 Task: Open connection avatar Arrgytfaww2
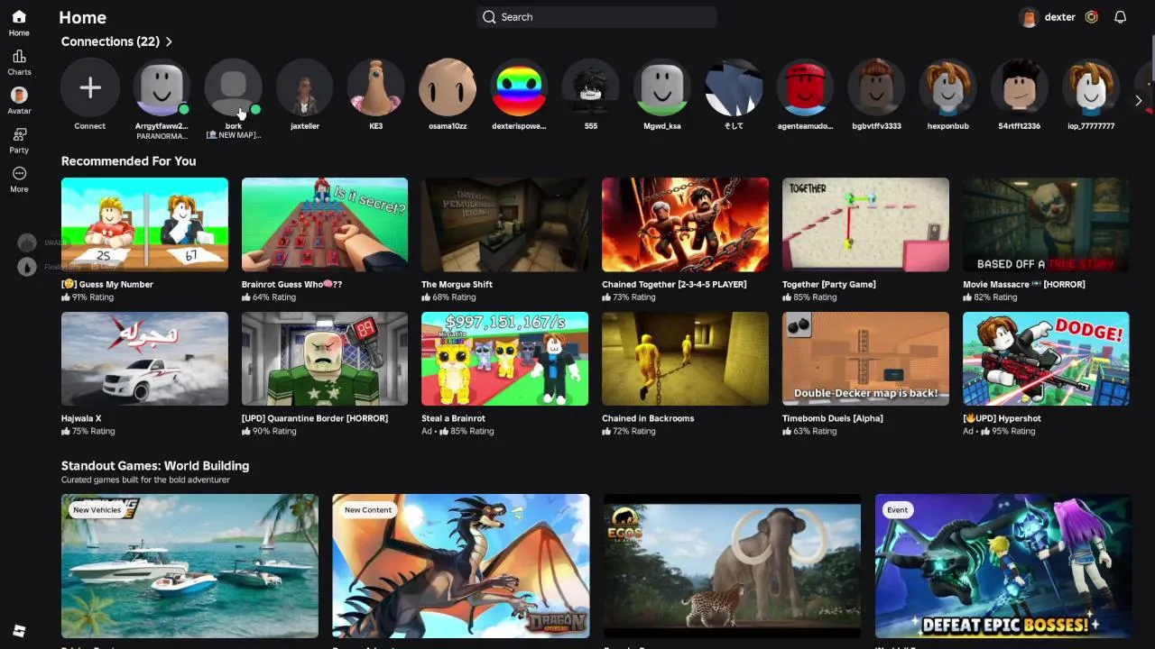tap(162, 87)
